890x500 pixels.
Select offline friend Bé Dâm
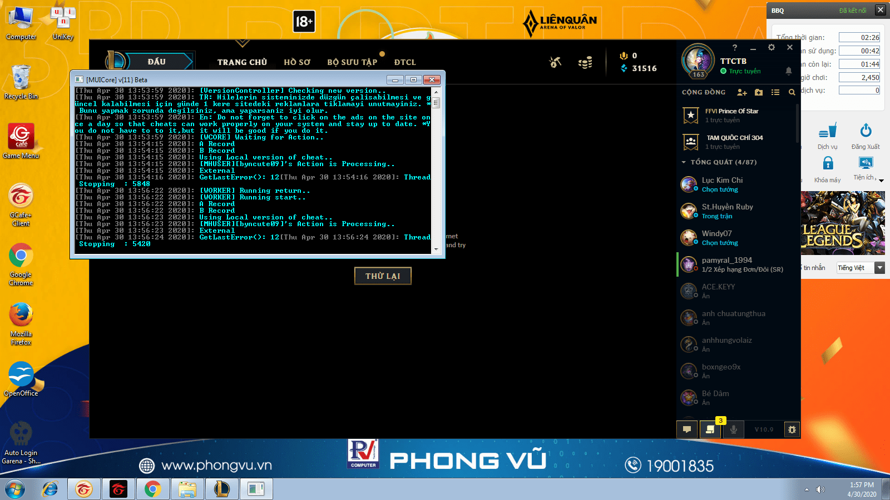tap(737, 398)
